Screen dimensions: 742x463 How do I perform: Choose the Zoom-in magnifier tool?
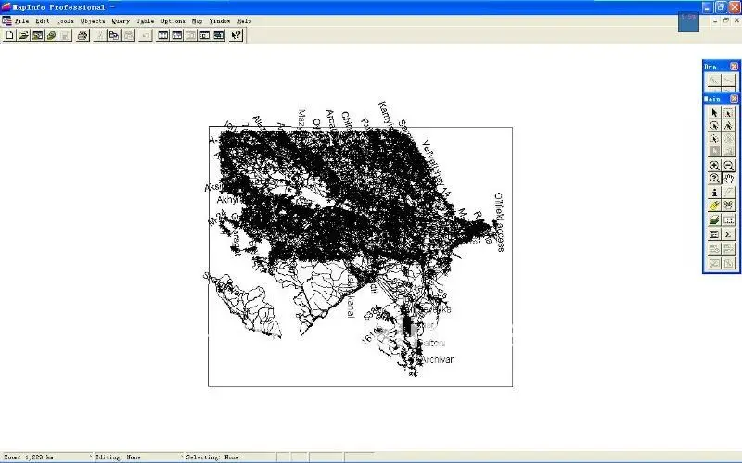(x=714, y=166)
